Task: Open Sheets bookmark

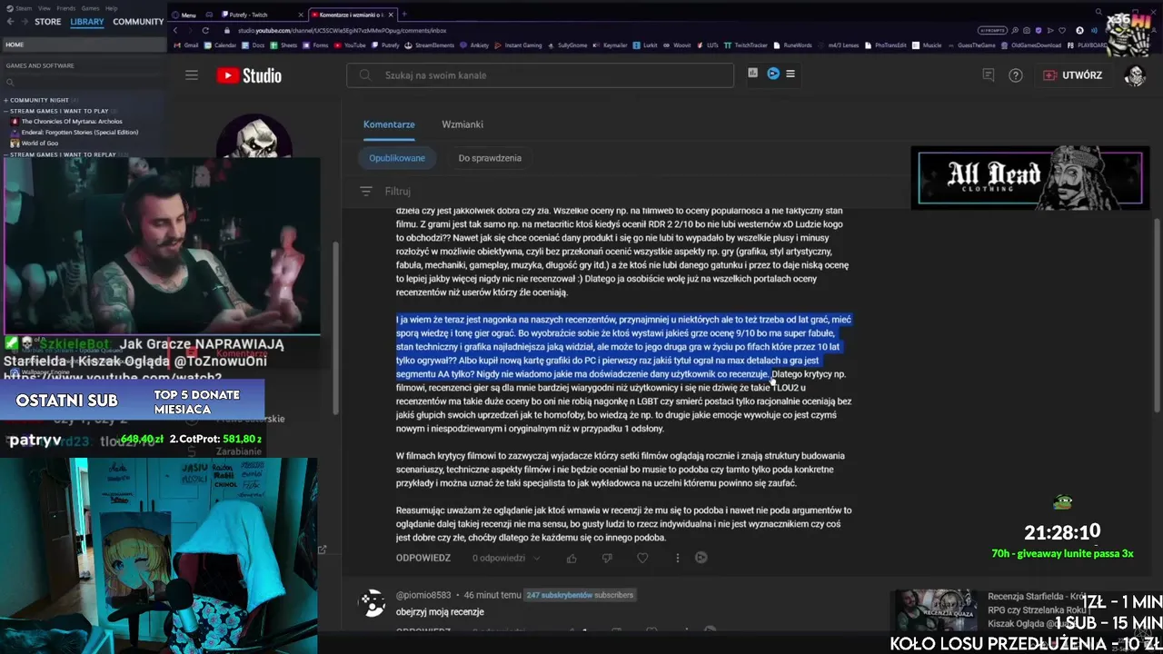Action: pos(284,45)
